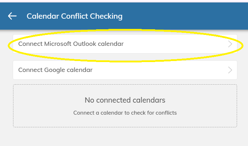Click the word 'Checking' in the header
This screenshot has height=146, width=248.
pos(107,16)
